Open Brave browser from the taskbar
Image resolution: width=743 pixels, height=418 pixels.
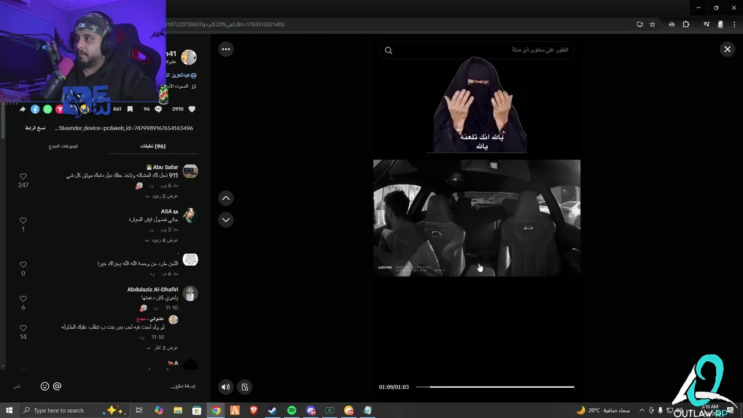tap(254, 410)
